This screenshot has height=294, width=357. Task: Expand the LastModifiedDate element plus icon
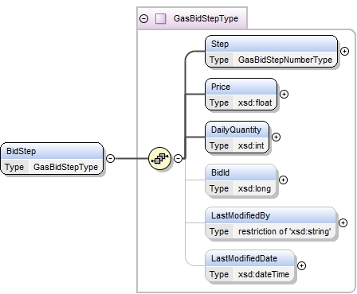(301, 265)
